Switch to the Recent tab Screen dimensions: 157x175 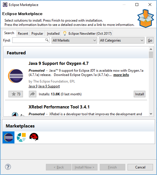[23, 34]
